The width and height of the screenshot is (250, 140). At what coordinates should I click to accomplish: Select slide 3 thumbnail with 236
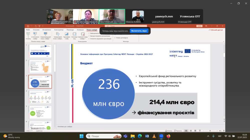(x=40, y=82)
